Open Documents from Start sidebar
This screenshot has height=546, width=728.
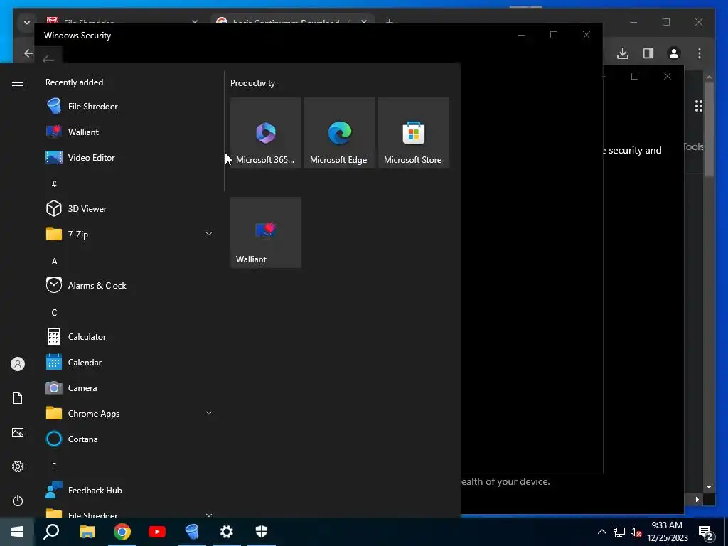pyautogui.click(x=18, y=398)
